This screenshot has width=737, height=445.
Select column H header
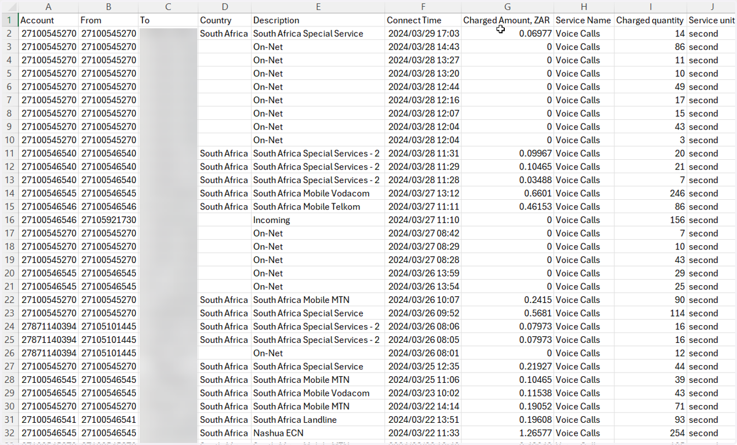point(583,6)
